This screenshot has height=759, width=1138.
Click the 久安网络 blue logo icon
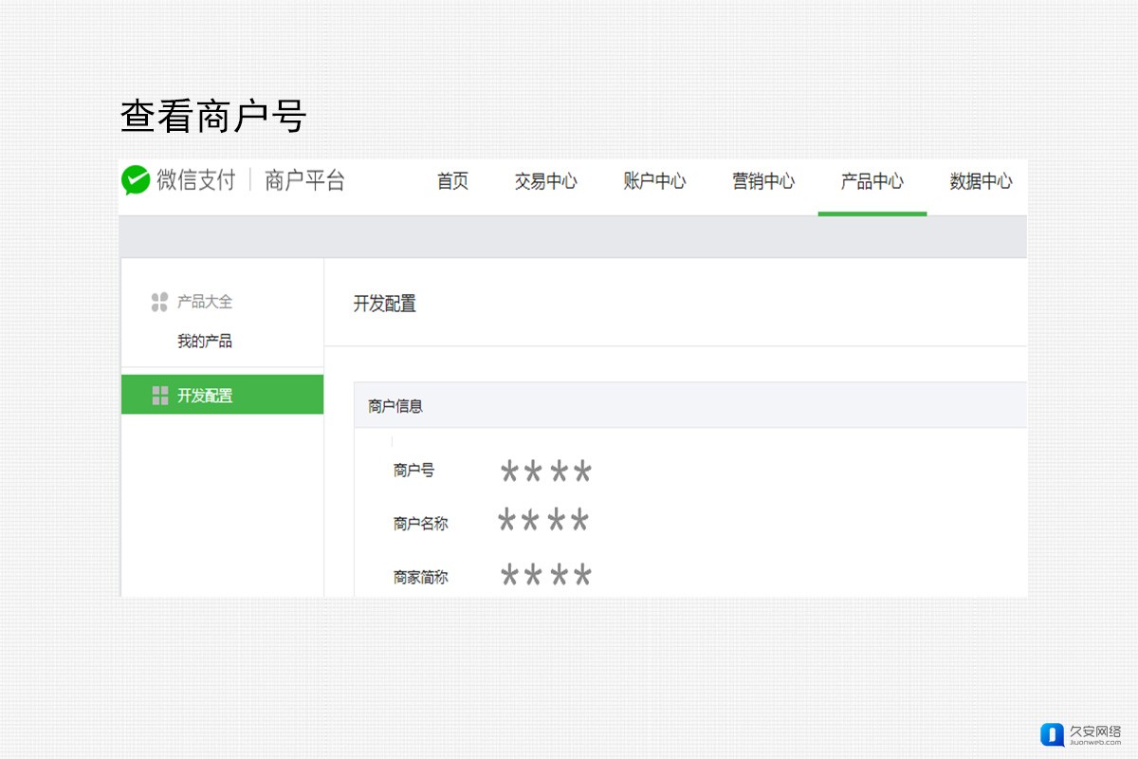[1052, 734]
